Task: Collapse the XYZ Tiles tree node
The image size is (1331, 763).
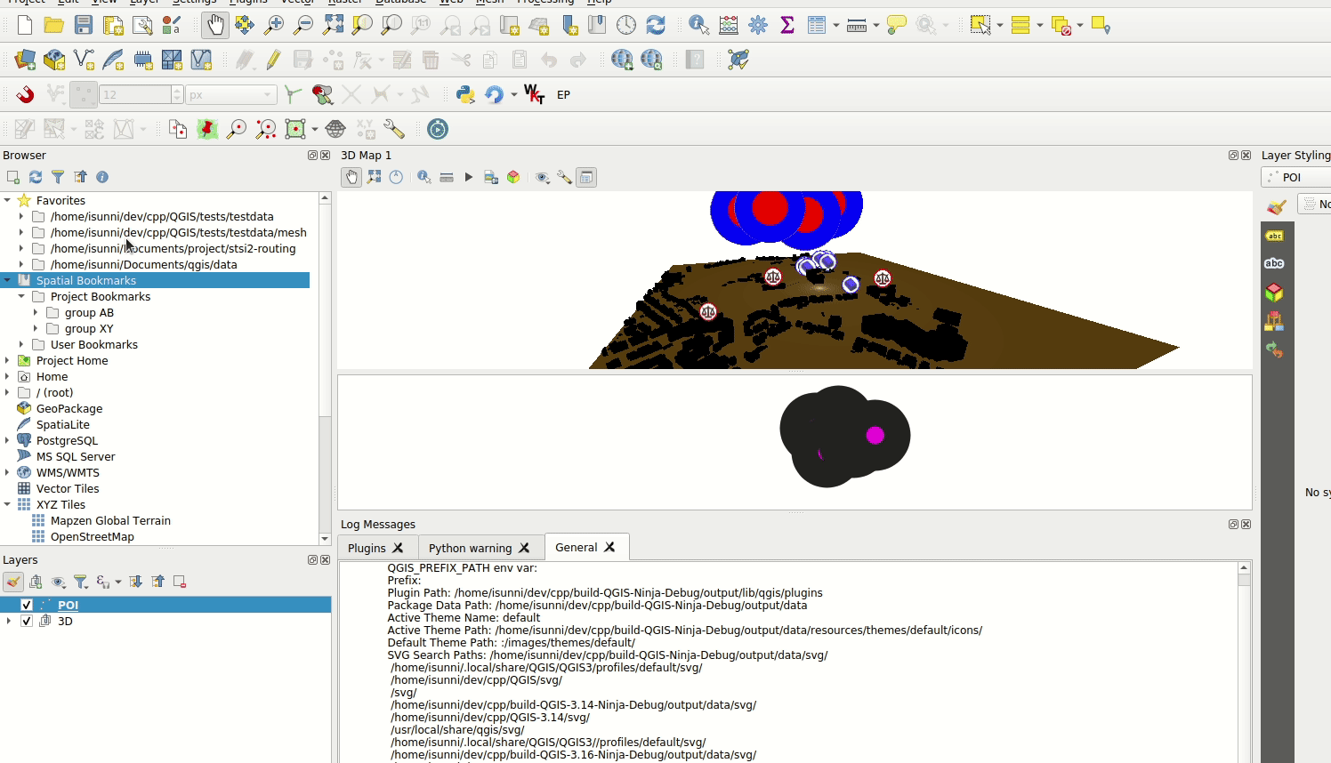Action: coord(7,505)
